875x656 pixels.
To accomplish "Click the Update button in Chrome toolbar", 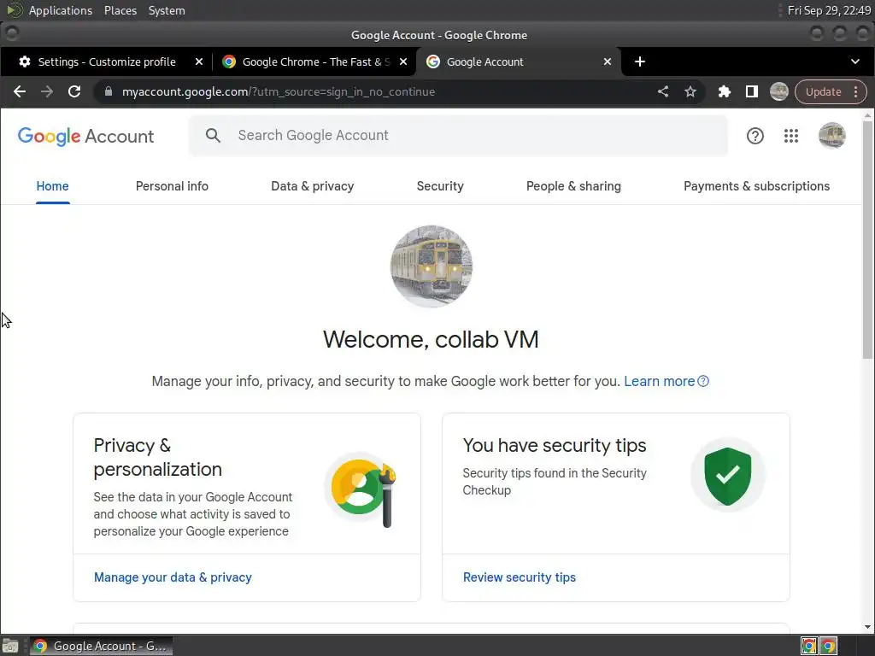I will 823,92.
